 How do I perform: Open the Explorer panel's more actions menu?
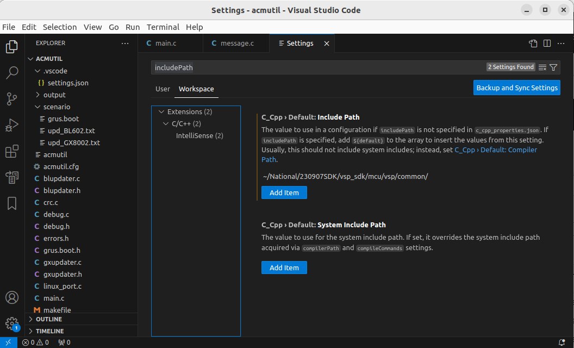tap(125, 43)
